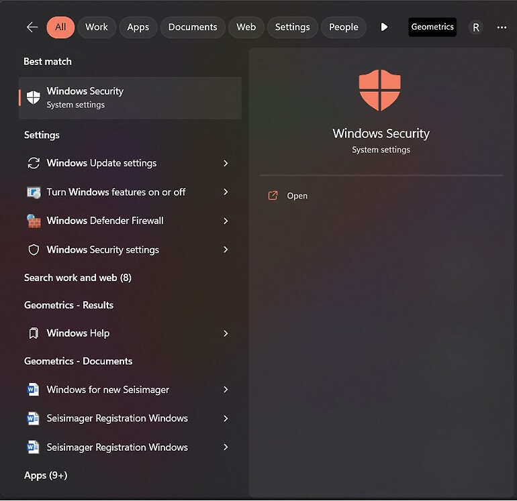Open the Documents filter tab
Viewport: 517px width, 501px height.
(x=193, y=27)
